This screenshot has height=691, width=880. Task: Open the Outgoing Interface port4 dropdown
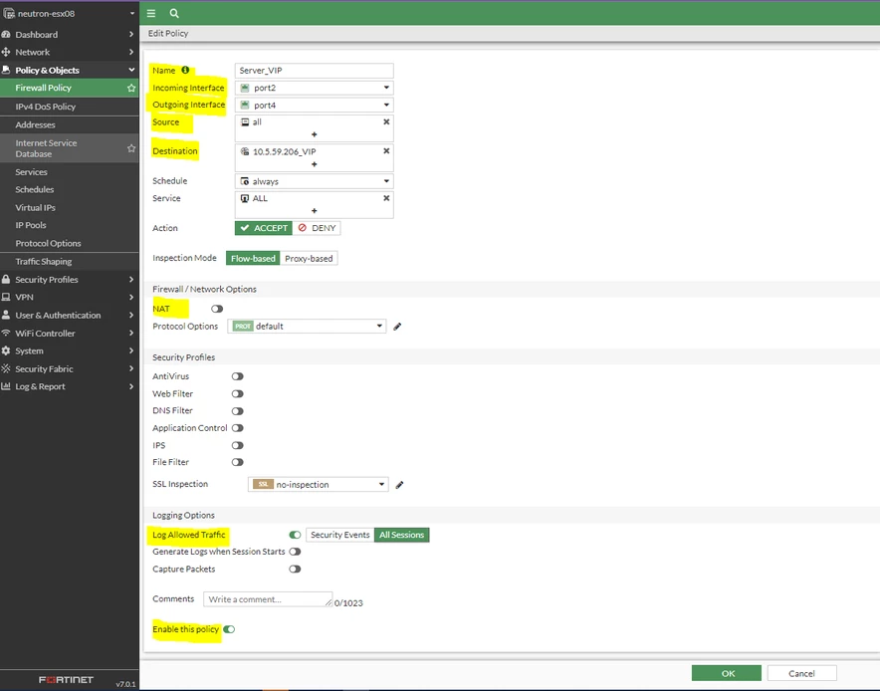(x=315, y=105)
